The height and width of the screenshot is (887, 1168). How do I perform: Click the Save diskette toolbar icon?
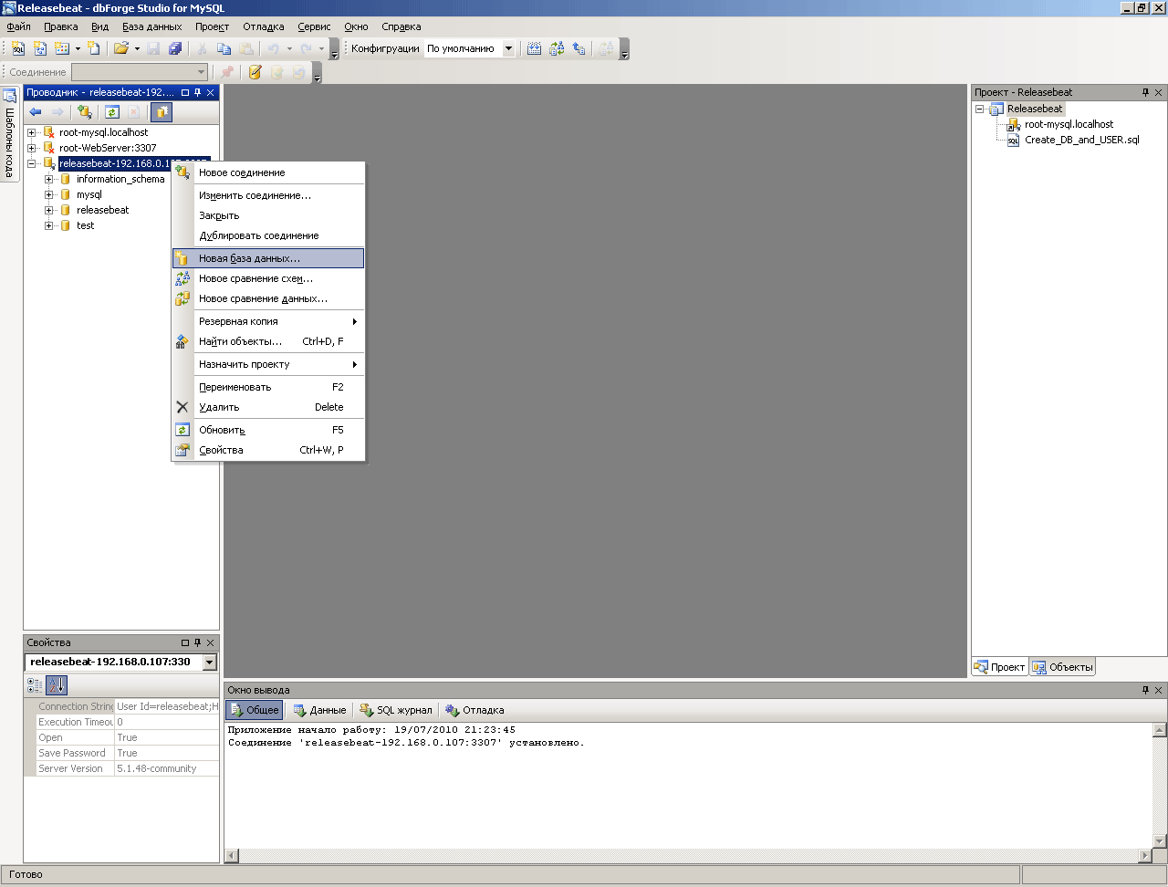tap(153, 48)
